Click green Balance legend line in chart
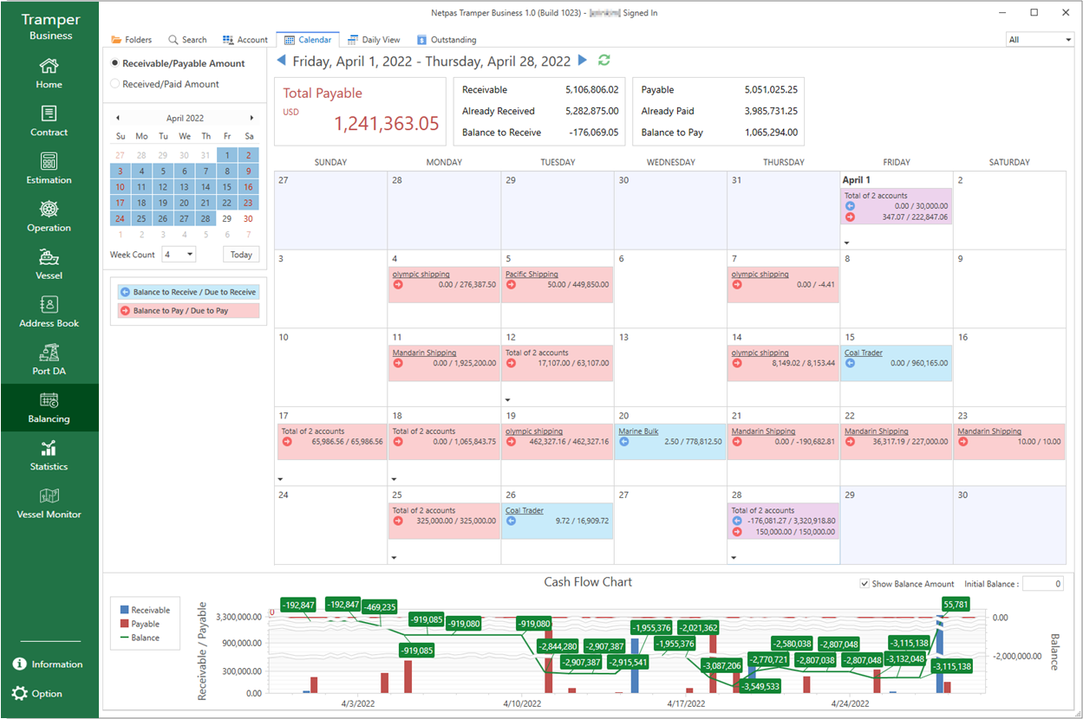Viewport: 1083px width, 719px height. 125,638
